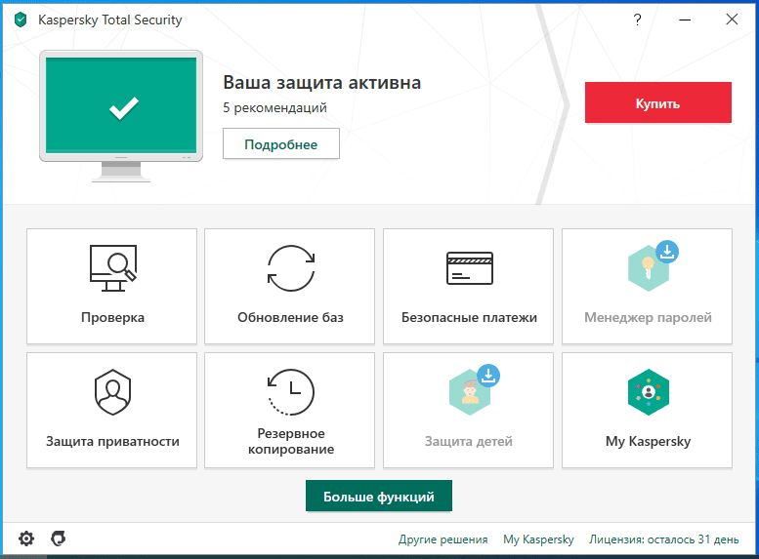Open the My Kaspersky footer link
The image size is (759, 559).
click(x=538, y=539)
